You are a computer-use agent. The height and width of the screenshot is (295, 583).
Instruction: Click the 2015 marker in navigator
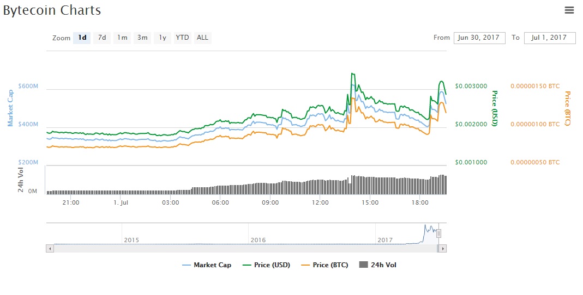pos(131,240)
